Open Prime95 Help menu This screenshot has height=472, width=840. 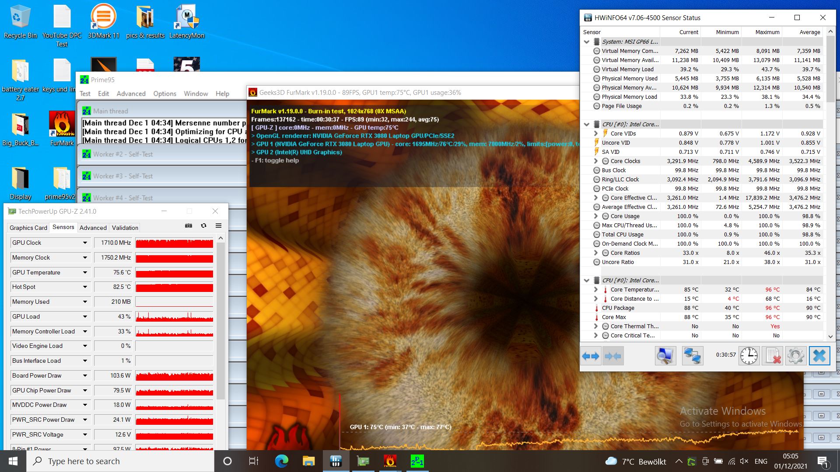[222, 94]
